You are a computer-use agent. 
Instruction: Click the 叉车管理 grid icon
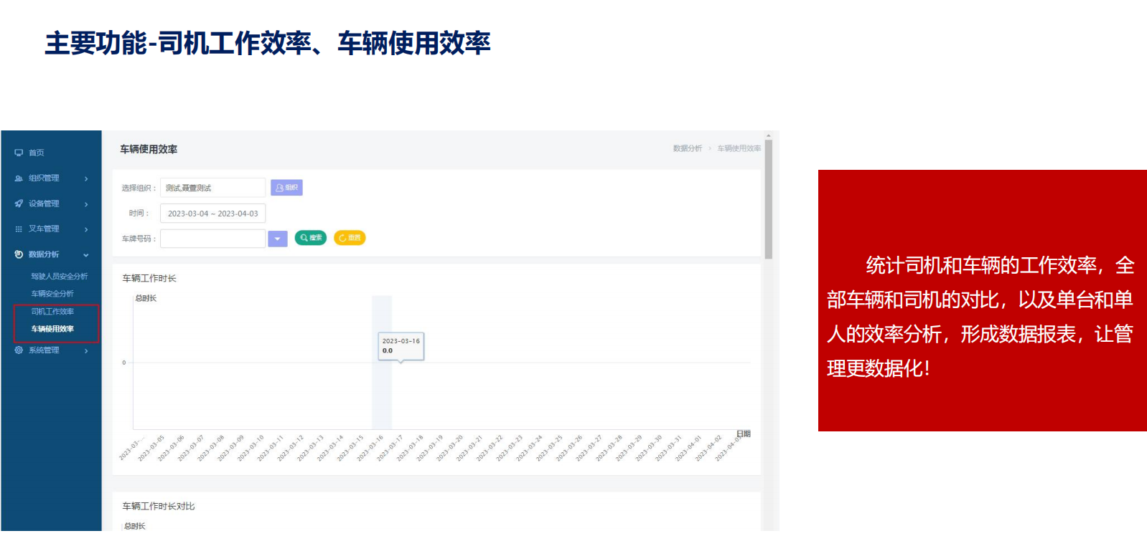click(19, 229)
